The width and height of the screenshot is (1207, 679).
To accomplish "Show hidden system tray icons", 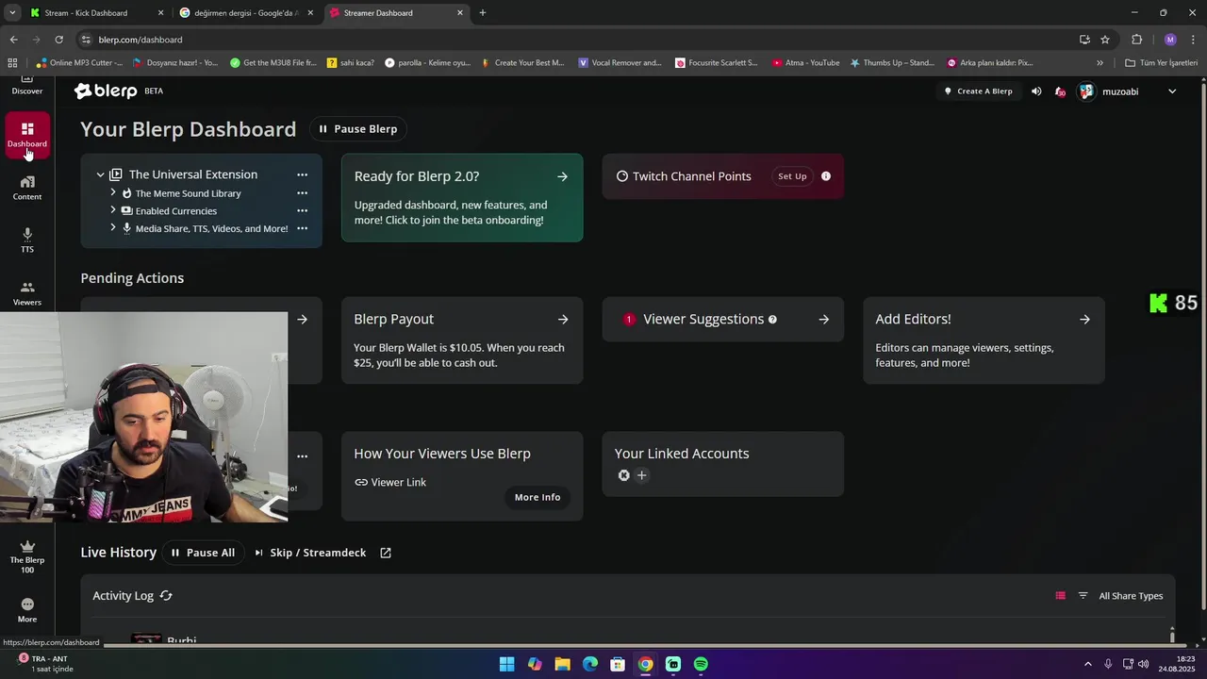I will coord(1088,664).
